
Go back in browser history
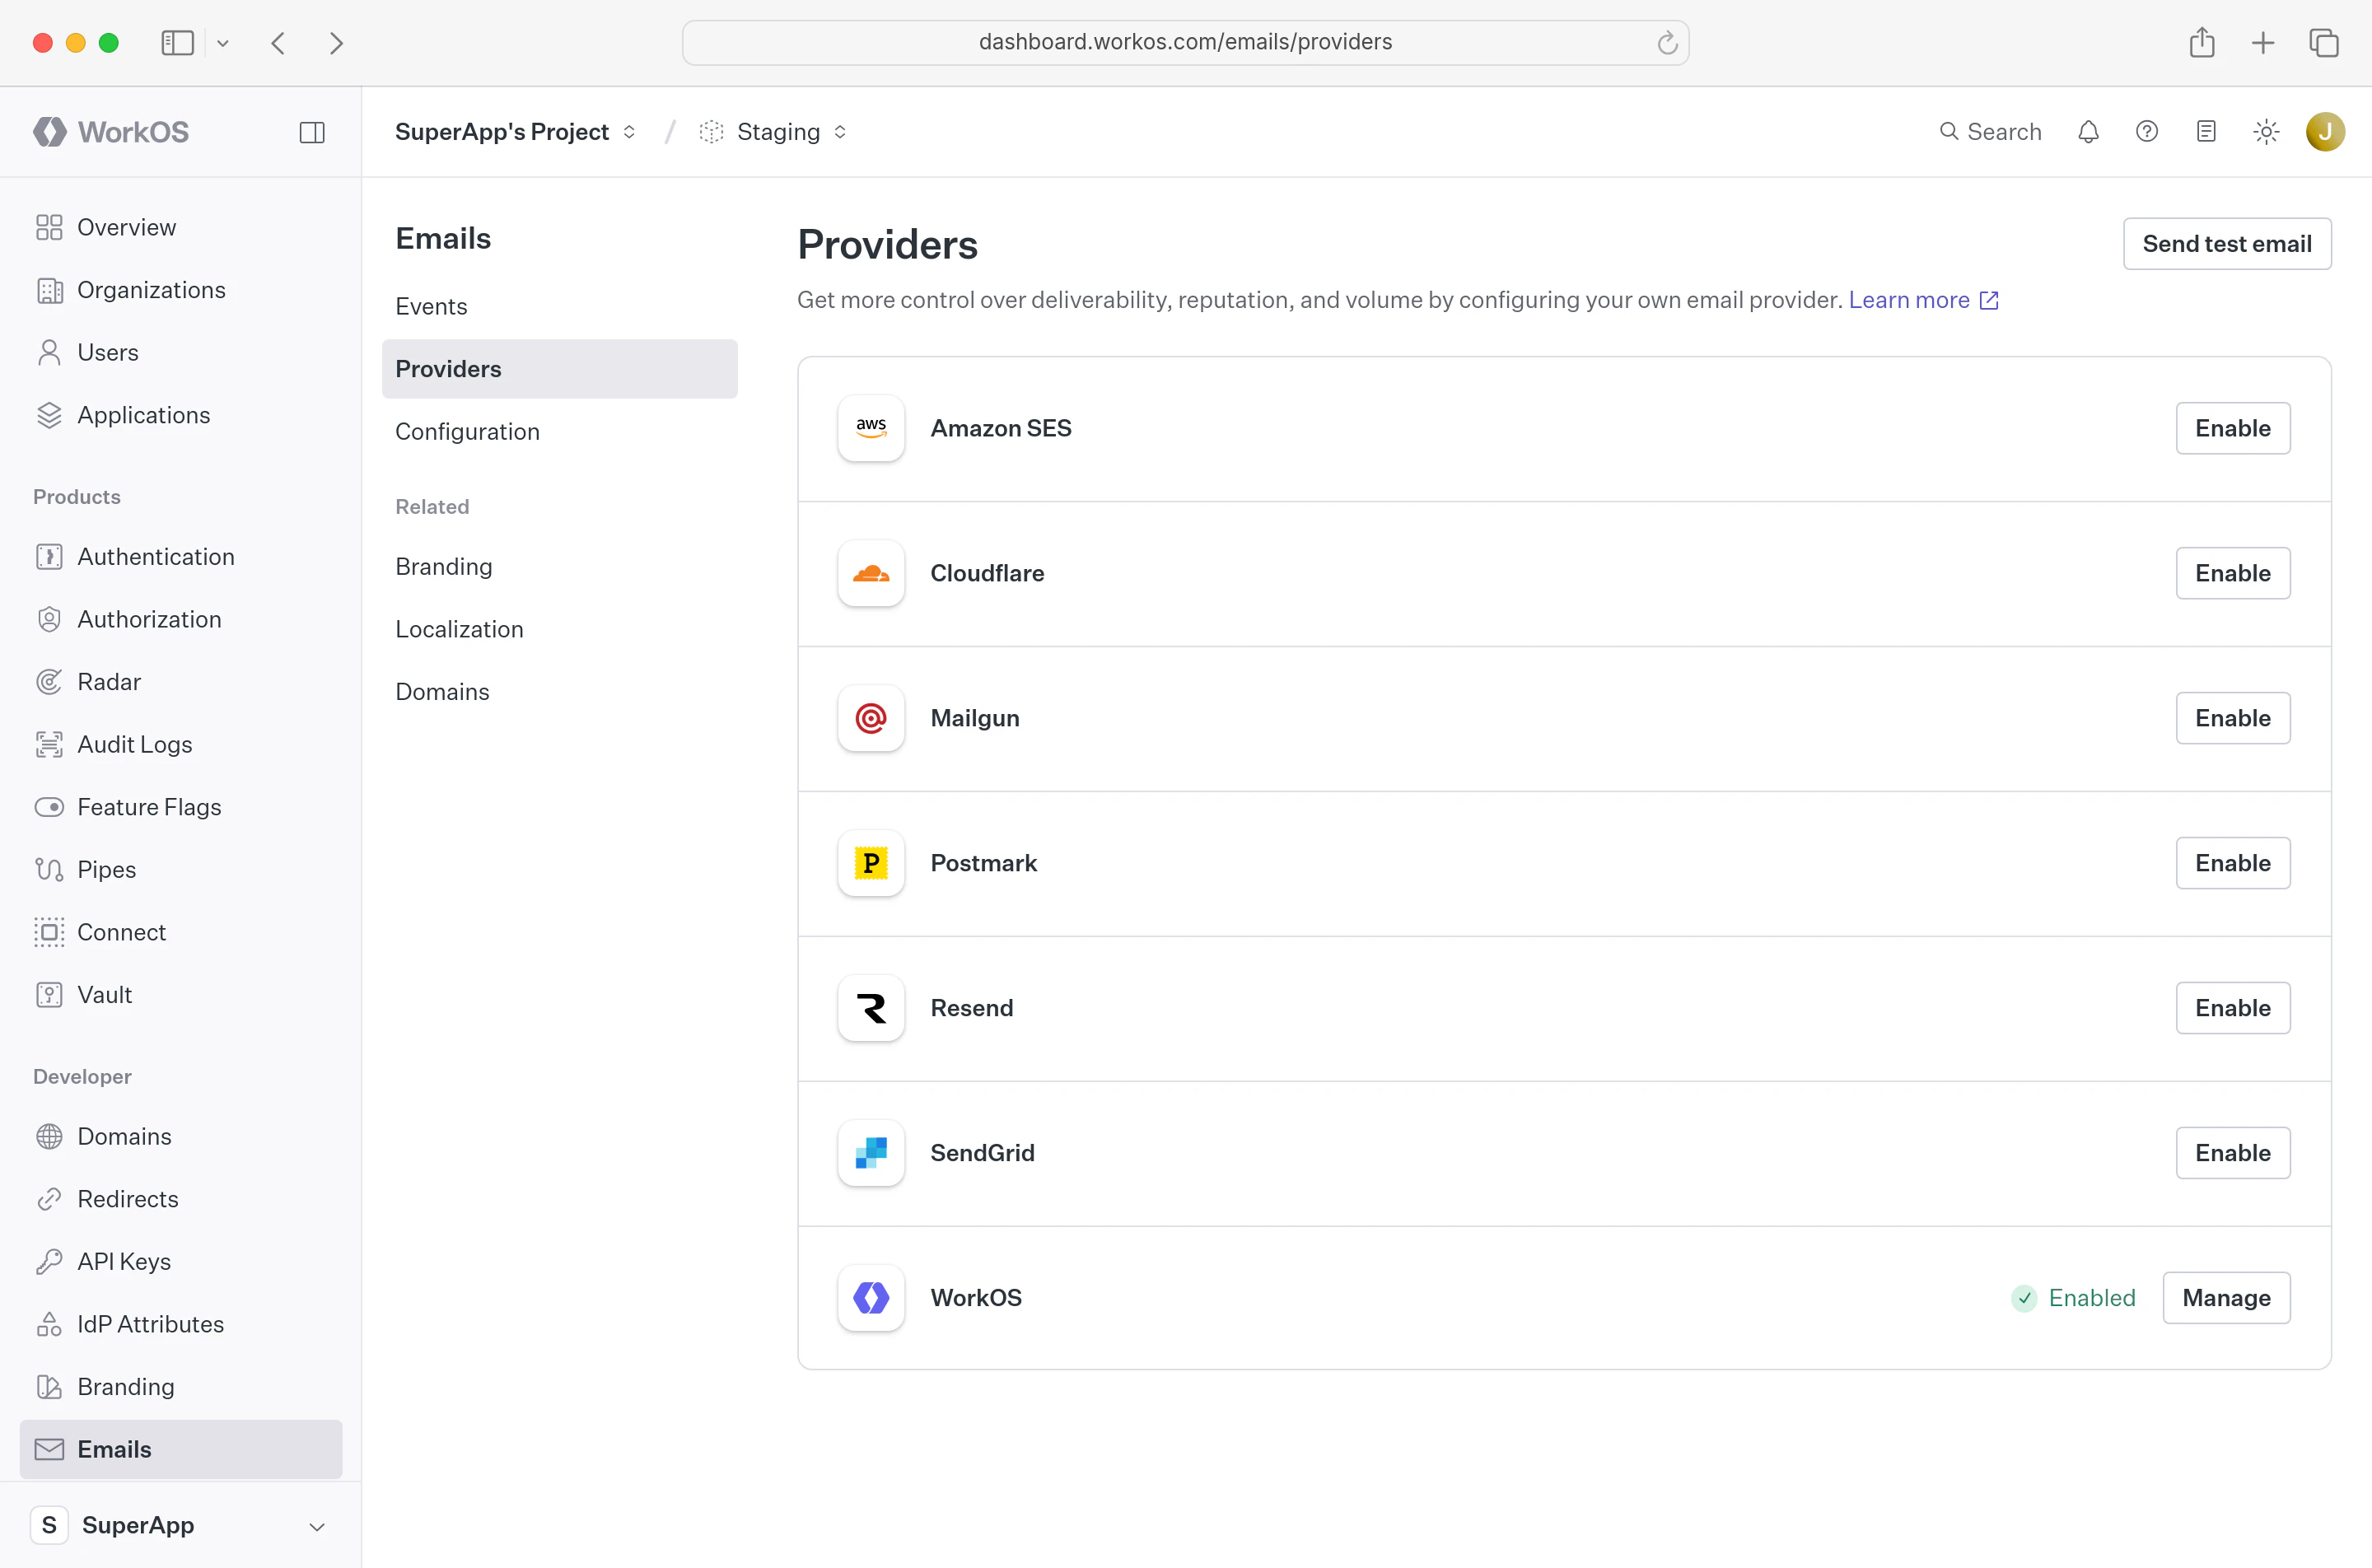point(278,43)
